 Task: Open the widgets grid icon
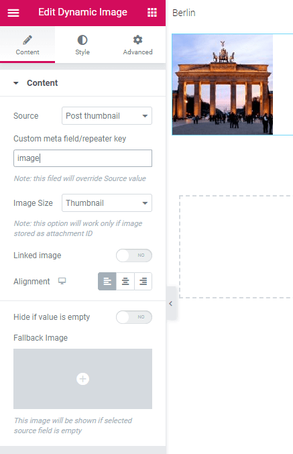coord(152,13)
